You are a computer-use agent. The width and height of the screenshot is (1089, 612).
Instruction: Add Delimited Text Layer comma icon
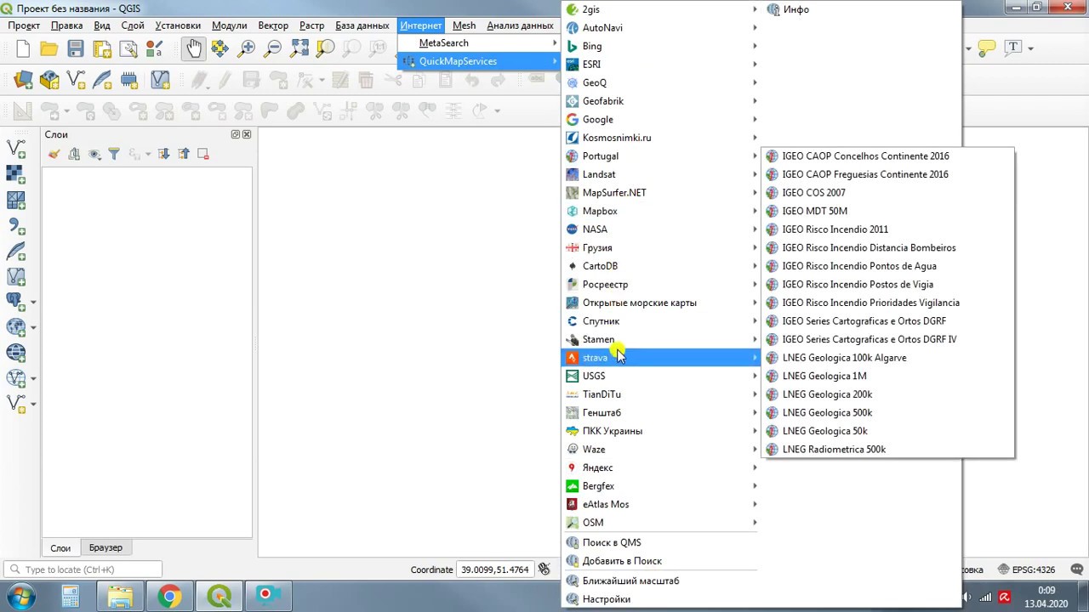[16, 226]
